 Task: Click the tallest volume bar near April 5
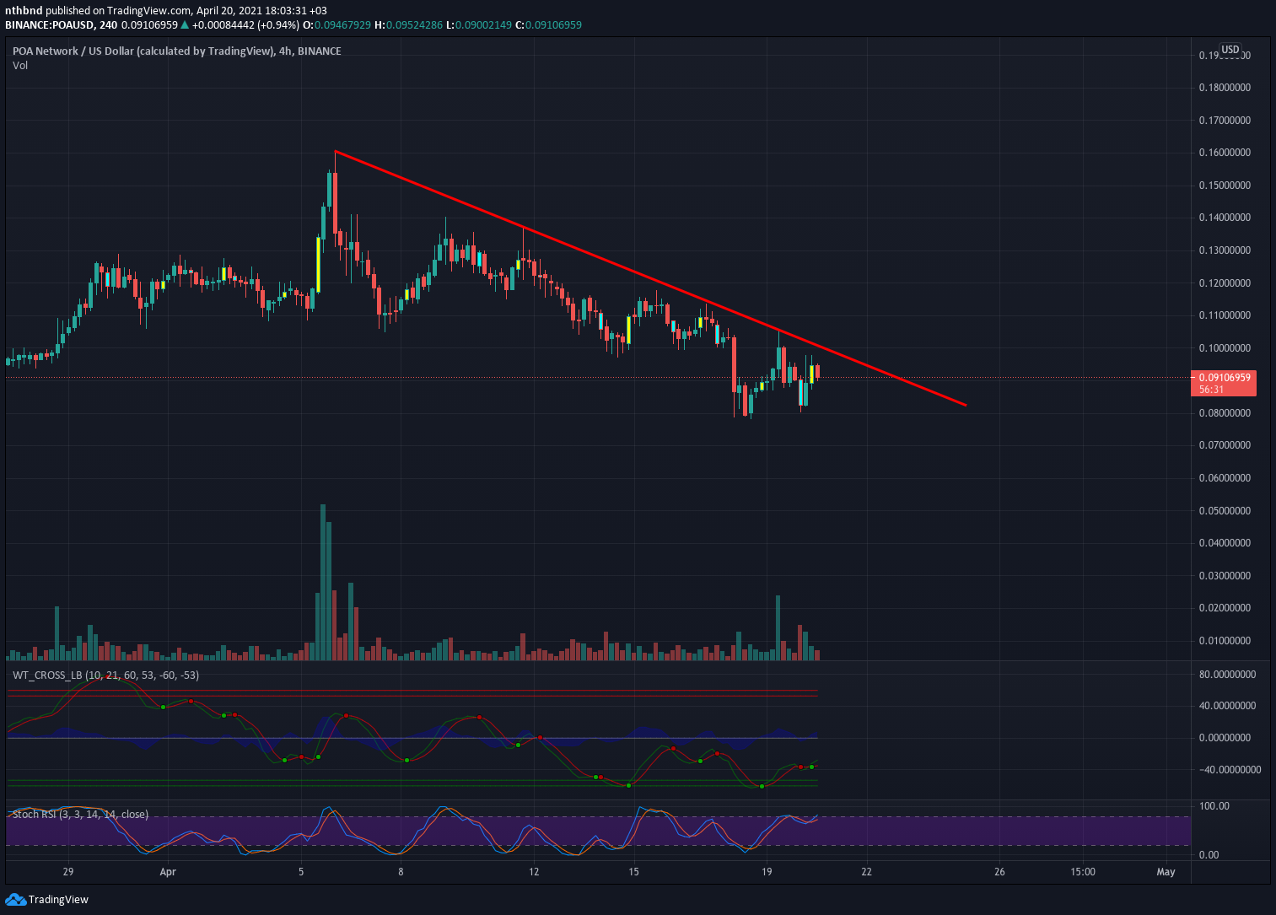pyautogui.click(x=323, y=582)
